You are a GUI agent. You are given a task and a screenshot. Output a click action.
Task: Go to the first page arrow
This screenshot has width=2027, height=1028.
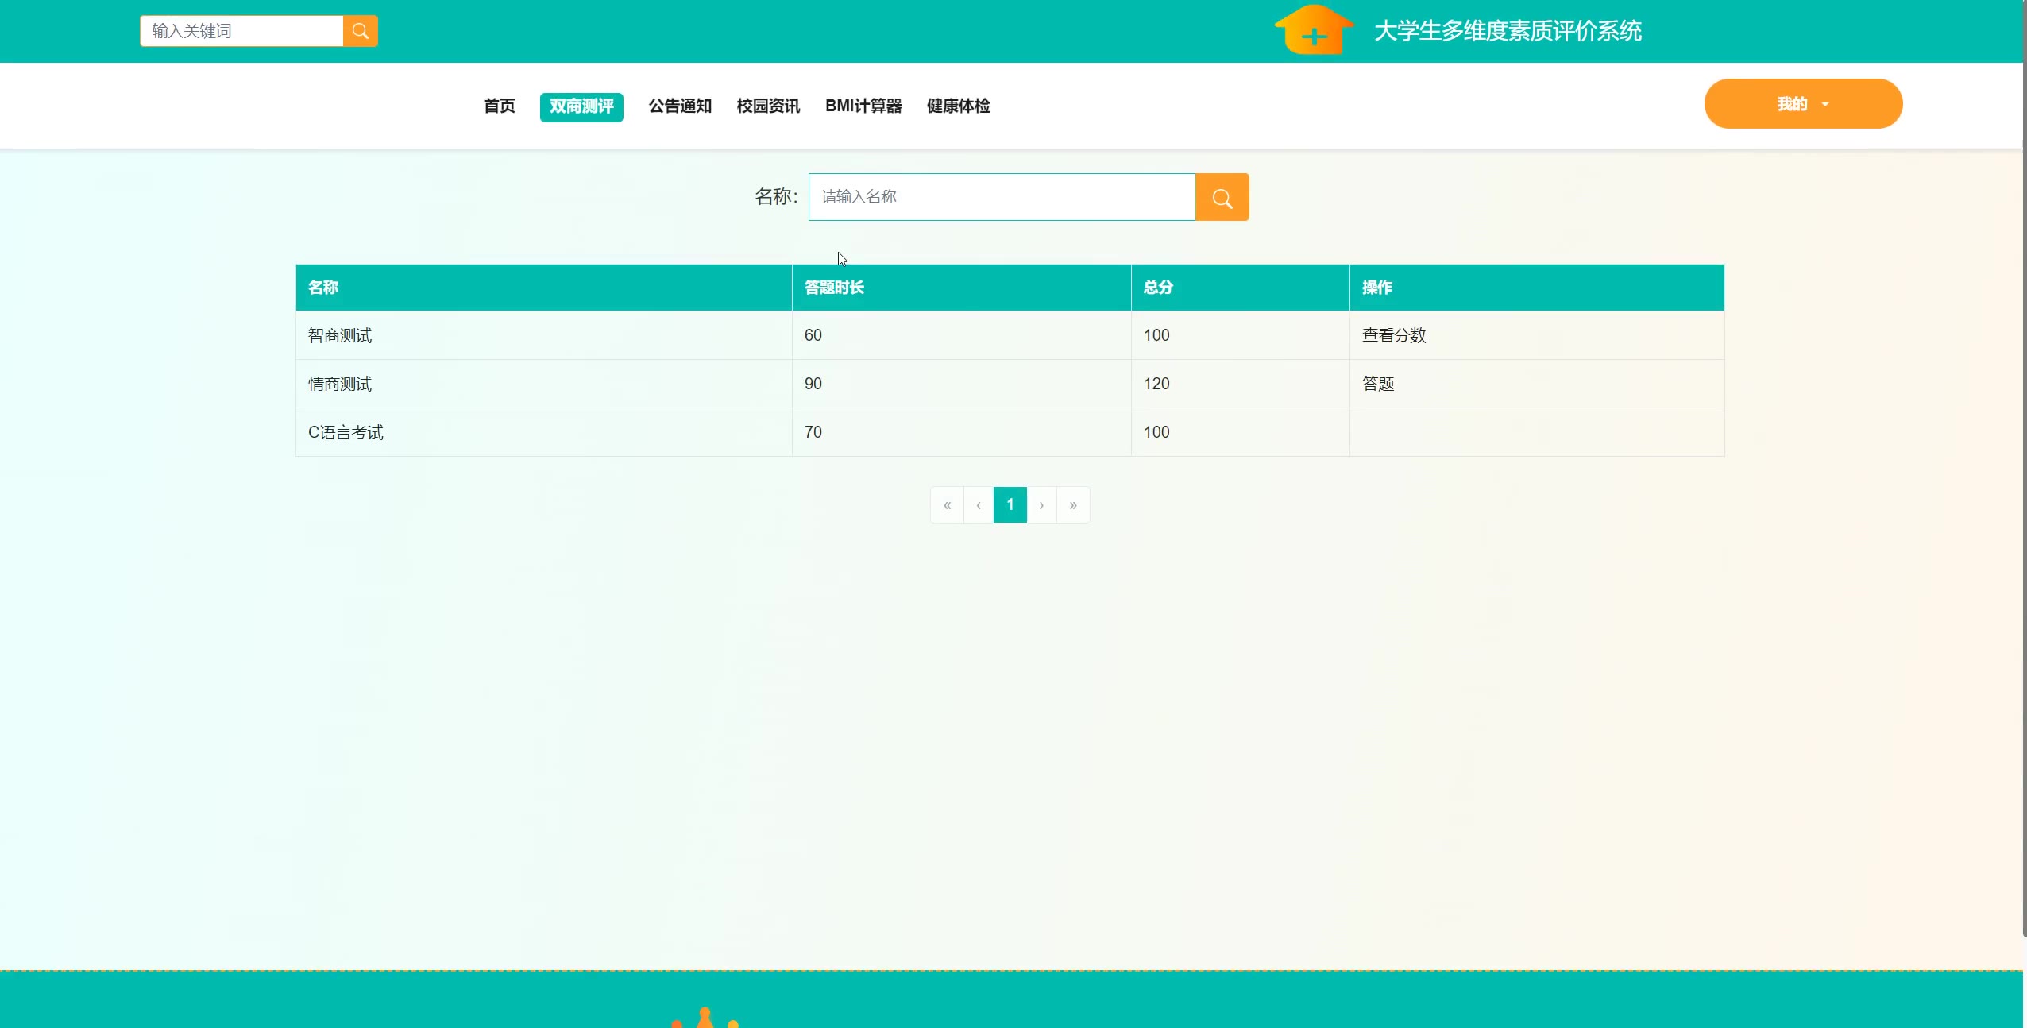[947, 505]
